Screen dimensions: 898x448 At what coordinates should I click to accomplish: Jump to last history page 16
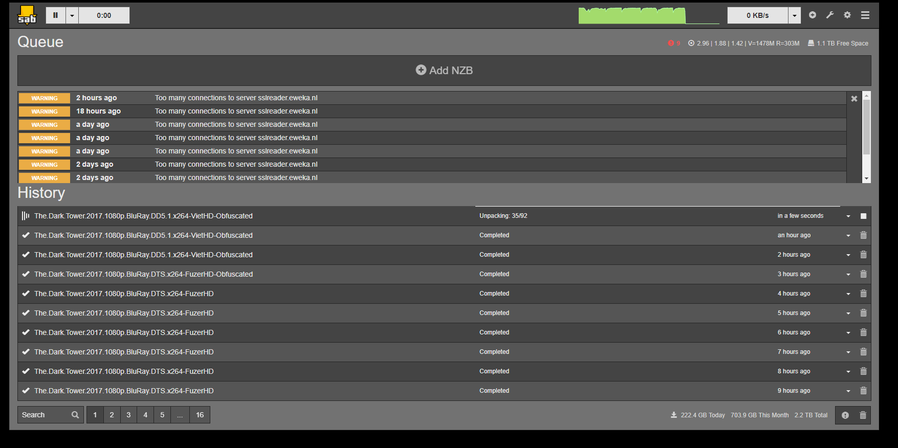[200, 415]
